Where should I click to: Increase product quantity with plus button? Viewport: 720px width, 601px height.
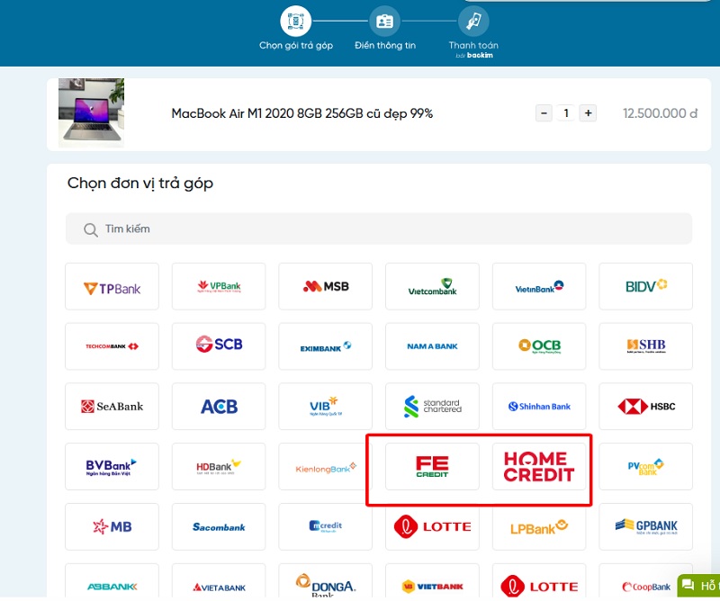pos(588,113)
